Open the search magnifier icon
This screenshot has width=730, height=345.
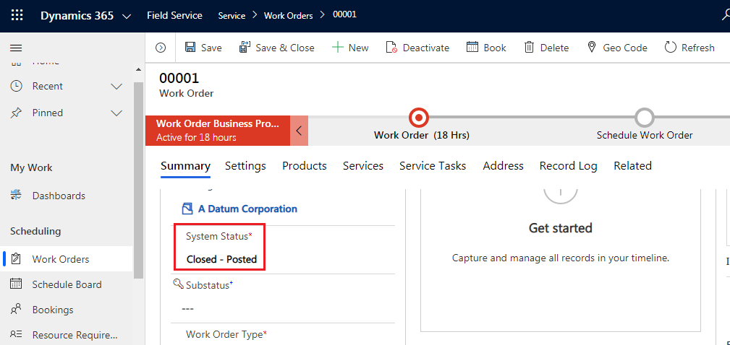(726, 16)
